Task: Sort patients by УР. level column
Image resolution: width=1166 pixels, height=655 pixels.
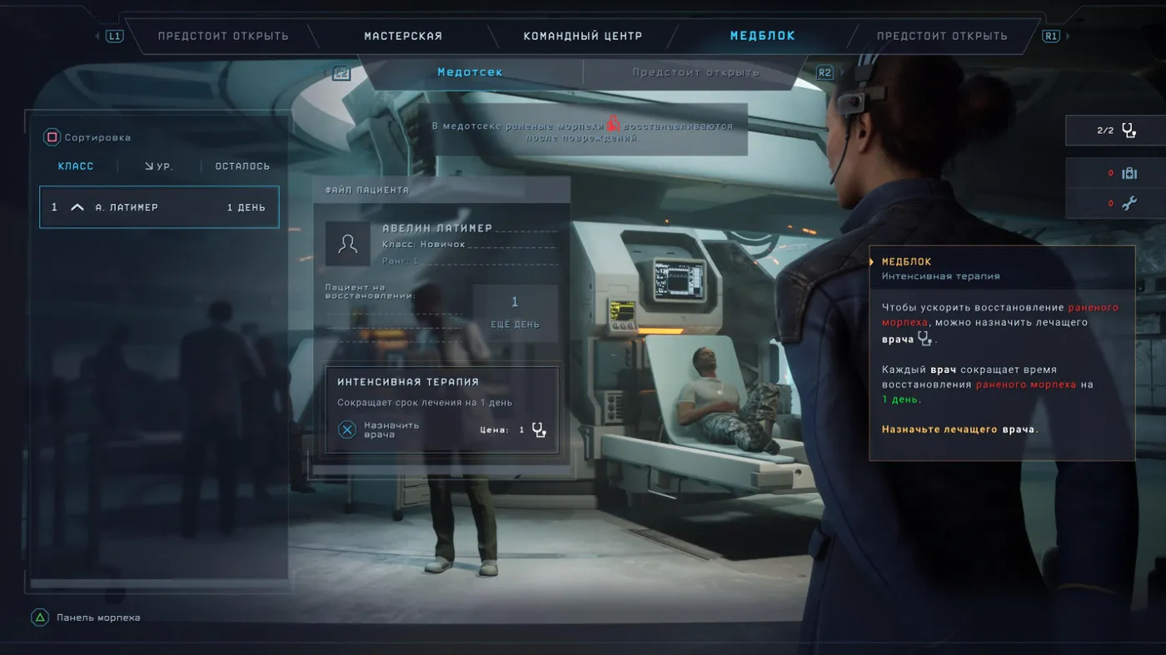Action: 159,166
